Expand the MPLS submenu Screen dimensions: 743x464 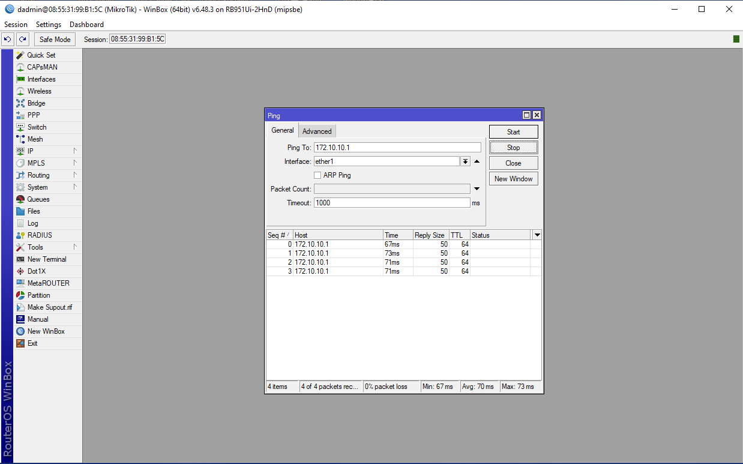click(x=75, y=163)
